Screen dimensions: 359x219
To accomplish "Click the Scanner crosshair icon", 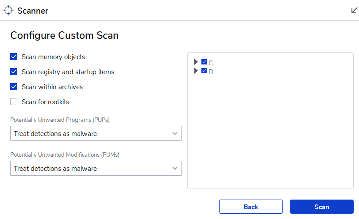I will pos(9,11).
